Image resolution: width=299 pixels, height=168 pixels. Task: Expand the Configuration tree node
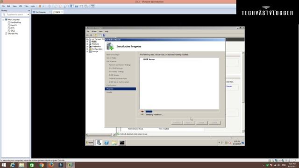coord(87,49)
